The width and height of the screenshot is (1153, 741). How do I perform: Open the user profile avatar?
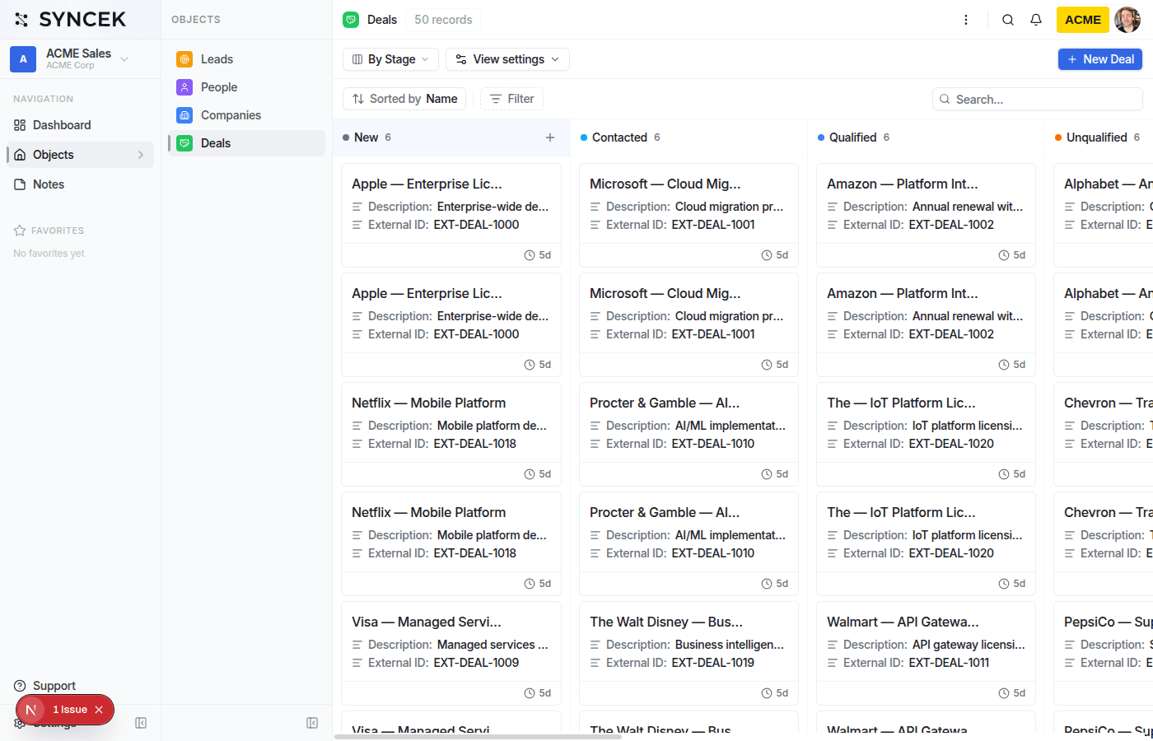pos(1127,20)
